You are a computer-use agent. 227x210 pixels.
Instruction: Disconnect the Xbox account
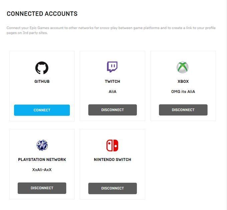coord(183,110)
